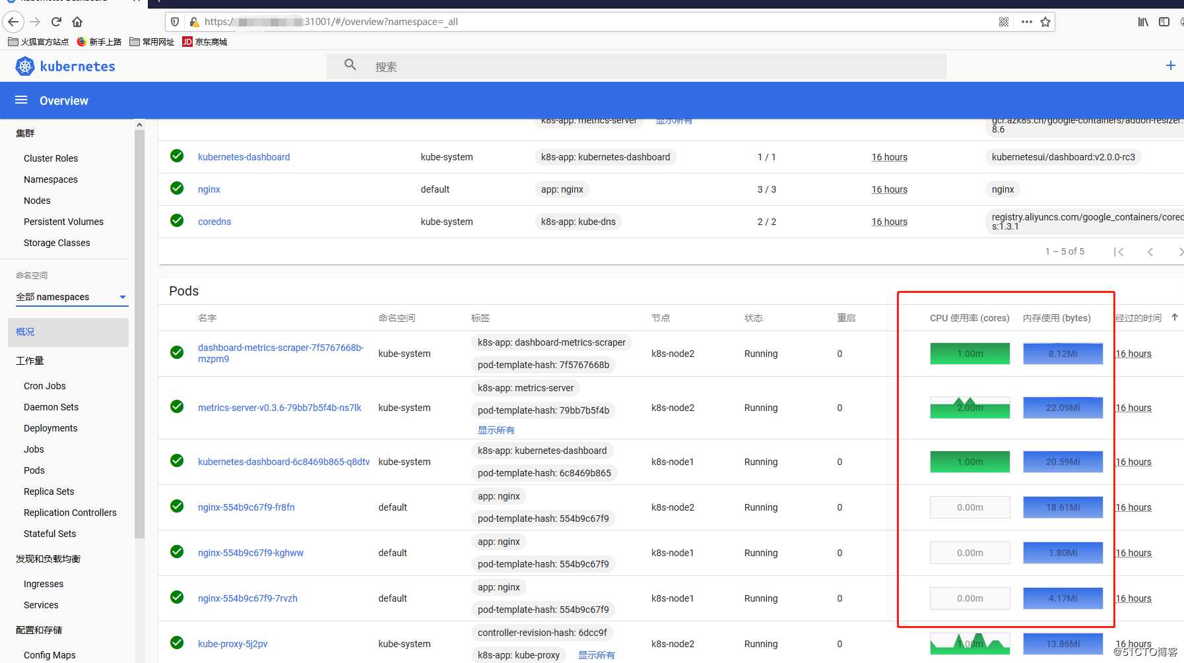Open Deployments in sidebar
The height and width of the screenshot is (663, 1184).
tap(51, 428)
